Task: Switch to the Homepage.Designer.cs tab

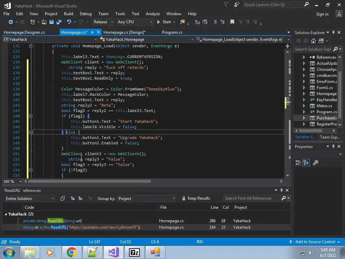Action: [x=24, y=32]
